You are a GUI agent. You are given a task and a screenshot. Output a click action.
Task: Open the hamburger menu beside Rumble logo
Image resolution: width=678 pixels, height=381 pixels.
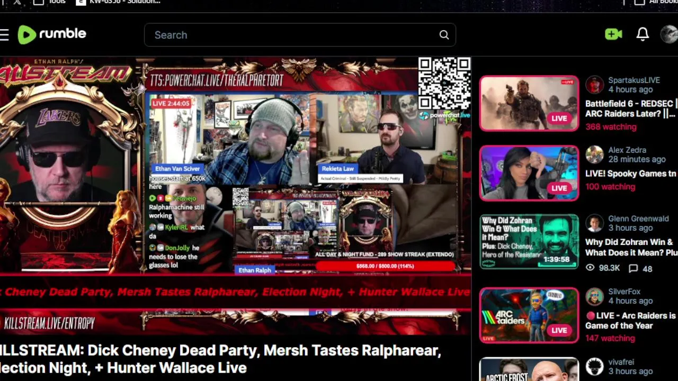pyautogui.click(x=4, y=35)
